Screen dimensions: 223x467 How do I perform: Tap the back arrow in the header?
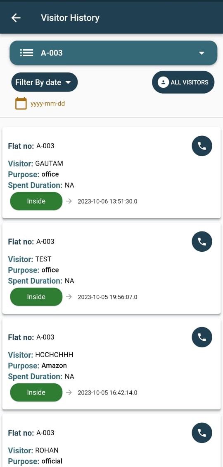point(16,18)
